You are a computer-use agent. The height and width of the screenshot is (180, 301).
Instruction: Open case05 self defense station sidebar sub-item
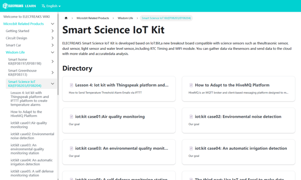[x=32, y=173]
